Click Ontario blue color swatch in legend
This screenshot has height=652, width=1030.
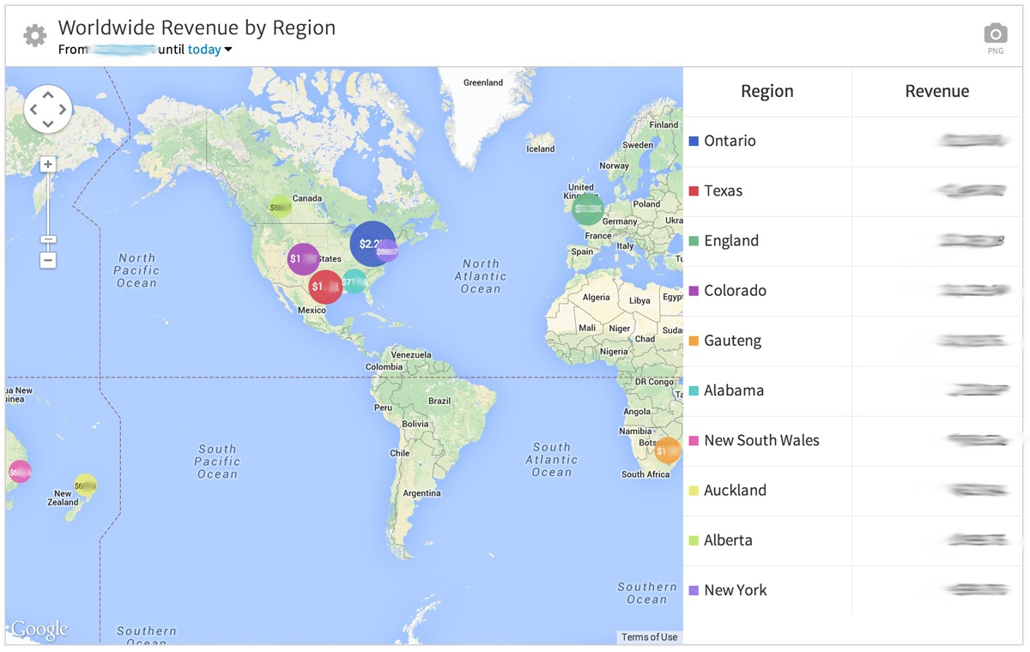click(694, 141)
